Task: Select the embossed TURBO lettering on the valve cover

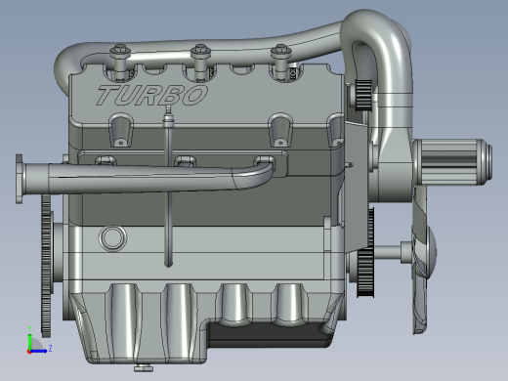Action: pos(151,96)
